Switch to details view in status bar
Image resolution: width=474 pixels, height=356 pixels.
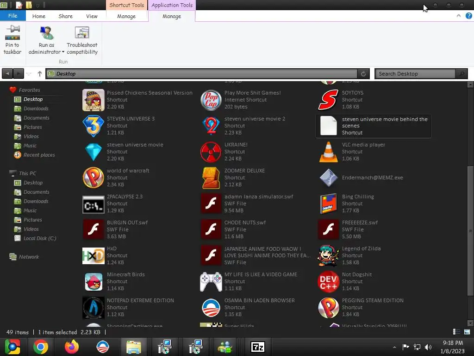pyautogui.click(x=456, y=332)
